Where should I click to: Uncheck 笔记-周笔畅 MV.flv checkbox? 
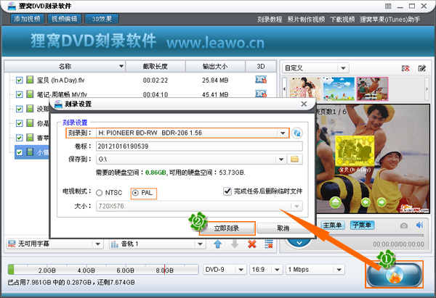point(19,94)
